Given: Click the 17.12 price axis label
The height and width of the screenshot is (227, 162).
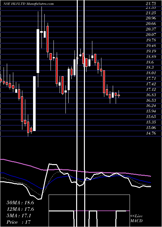Looking at the screenshot, I should [x=151, y=90].
